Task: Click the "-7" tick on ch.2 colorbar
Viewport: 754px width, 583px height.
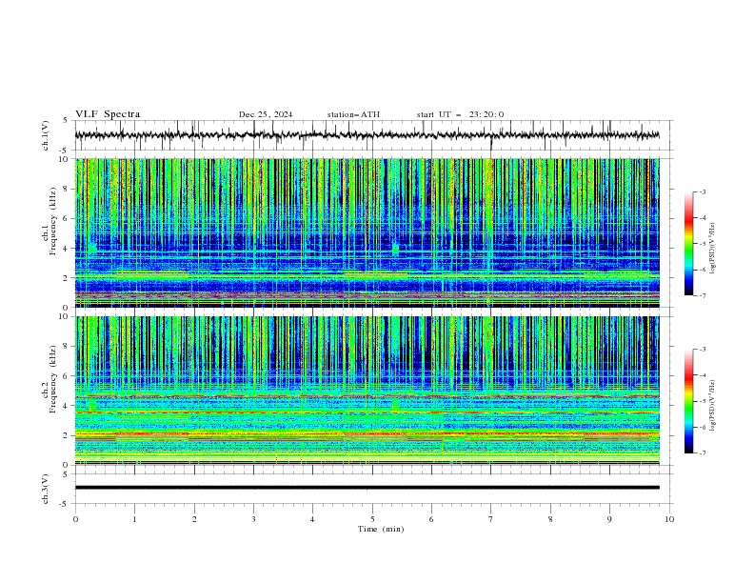Action: [x=702, y=453]
